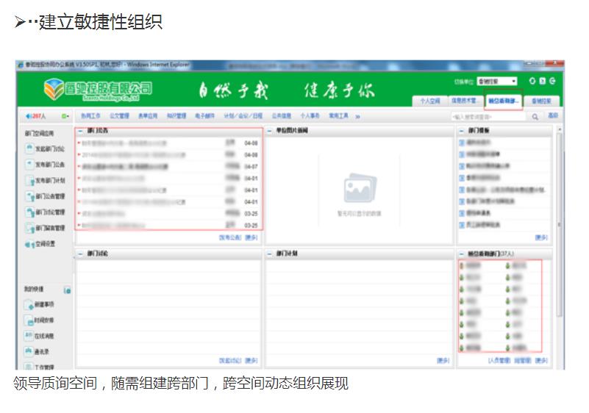Open the 时间安排 shortcut
Viewport: 589px width, 413px height.
point(29,320)
